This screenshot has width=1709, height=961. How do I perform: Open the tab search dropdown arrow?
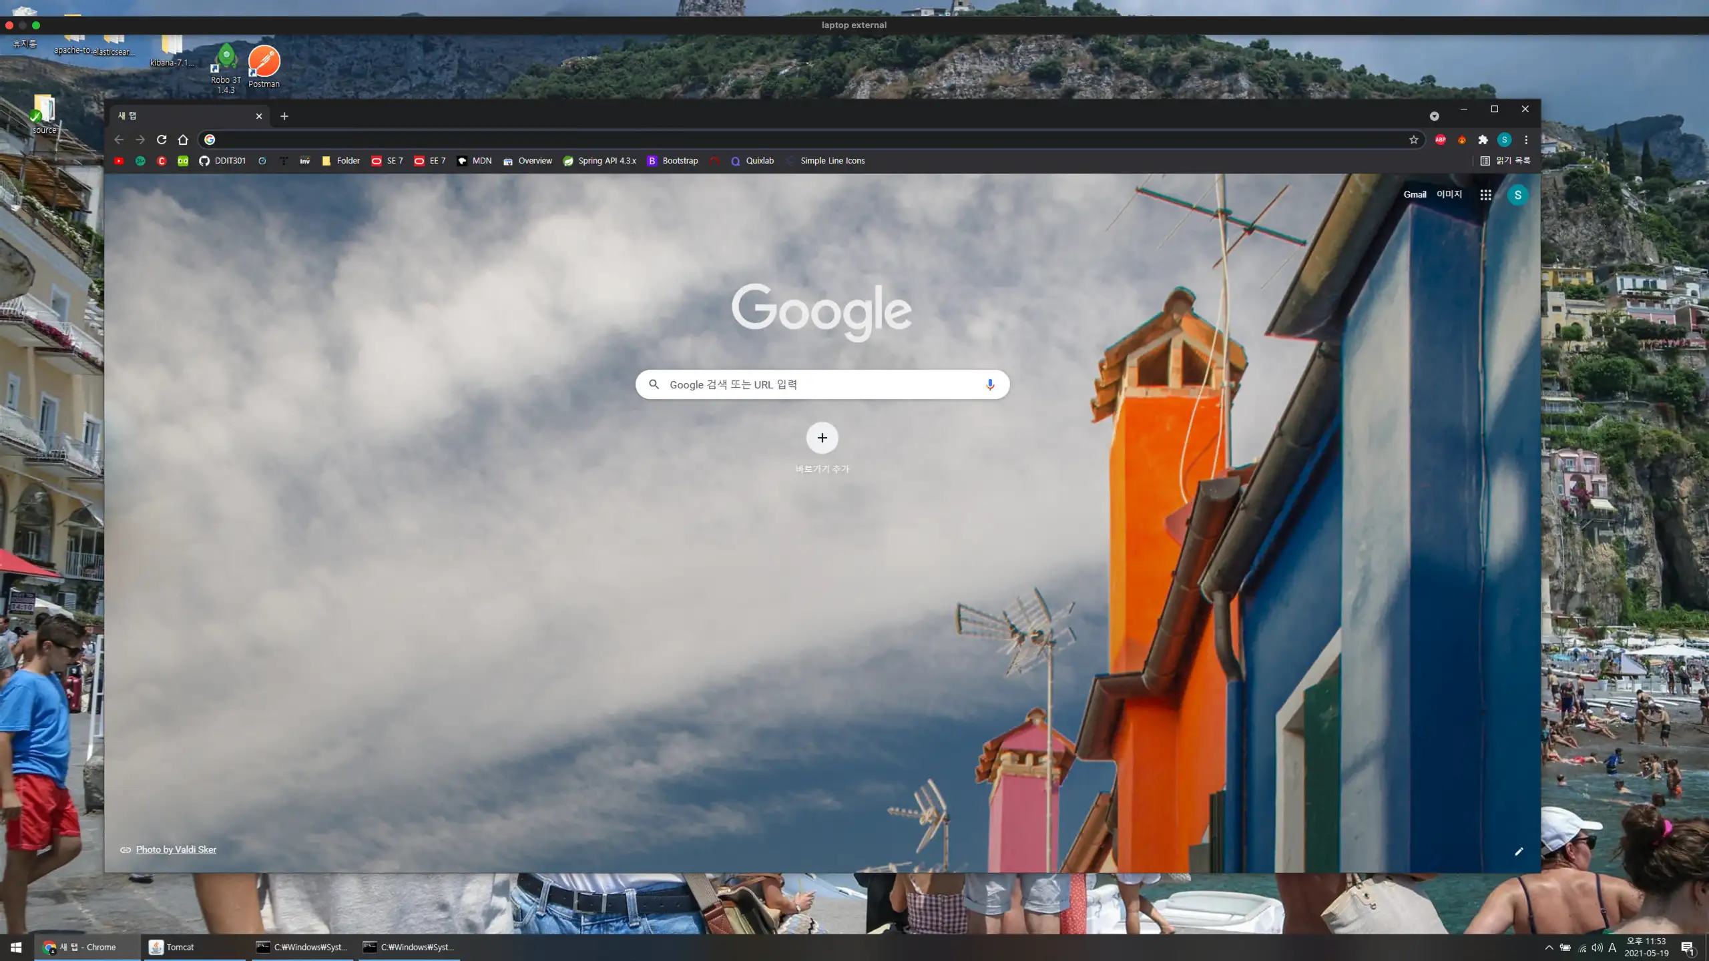1434,116
